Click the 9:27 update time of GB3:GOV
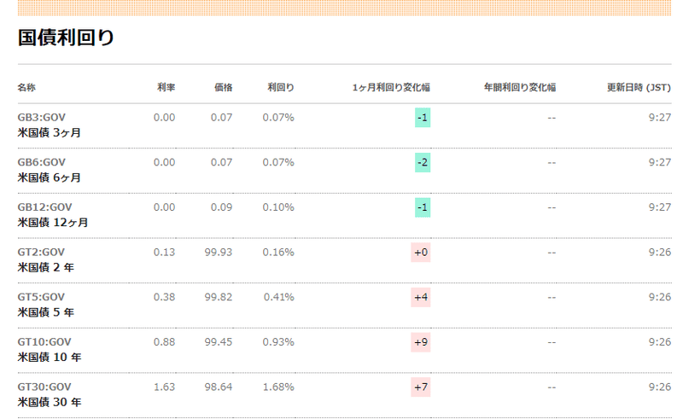The width and height of the screenshot is (683, 419). click(660, 117)
